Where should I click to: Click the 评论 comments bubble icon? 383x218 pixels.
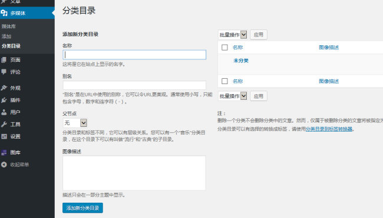pyautogui.click(x=4, y=72)
